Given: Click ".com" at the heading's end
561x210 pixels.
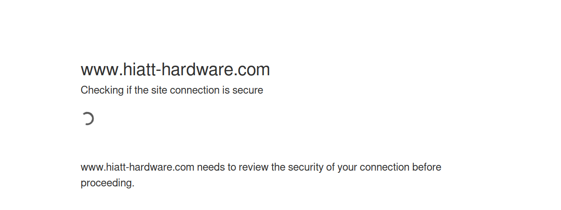Looking at the screenshot, I should (x=252, y=70).
